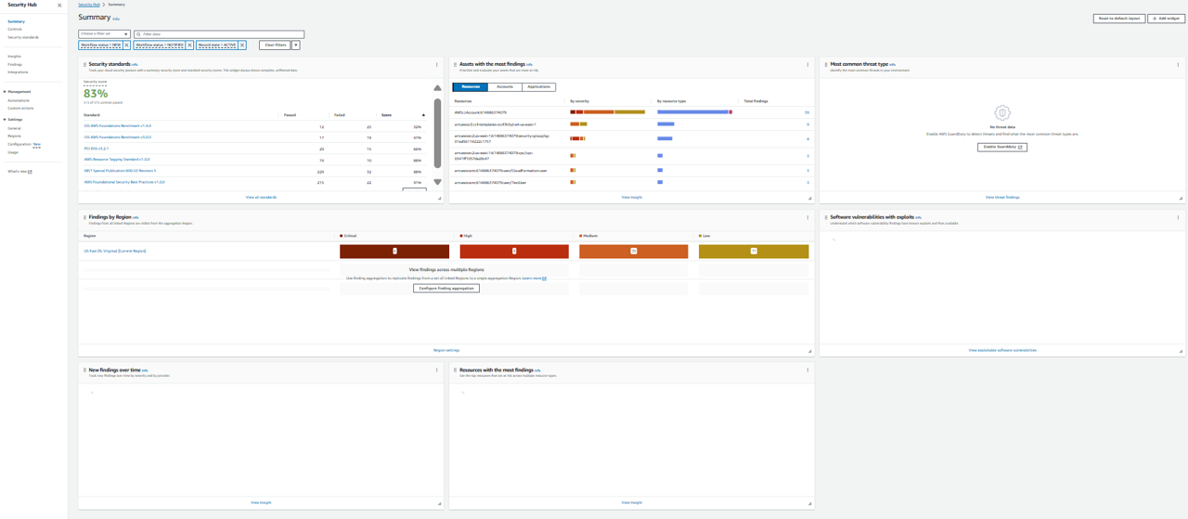The height and width of the screenshot is (519, 1188).
Task: Open the Security Hub breadcrumb link
Action: tap(89, 5)
